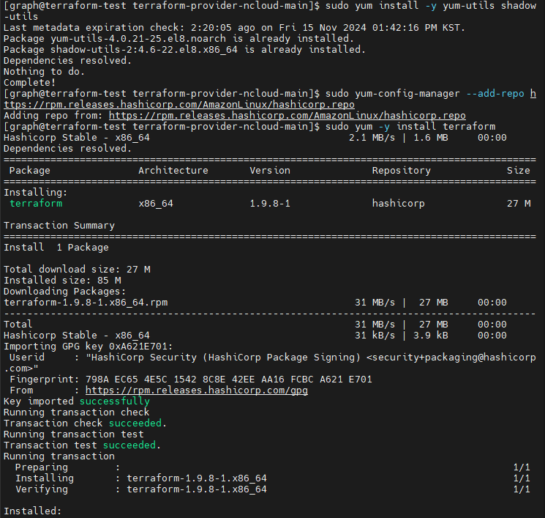Screen dimensions: 545x518
Task: Click the 'terraform-1.9.8-1.x86_64.rpm' file name
Action: [x=86, y=303]
